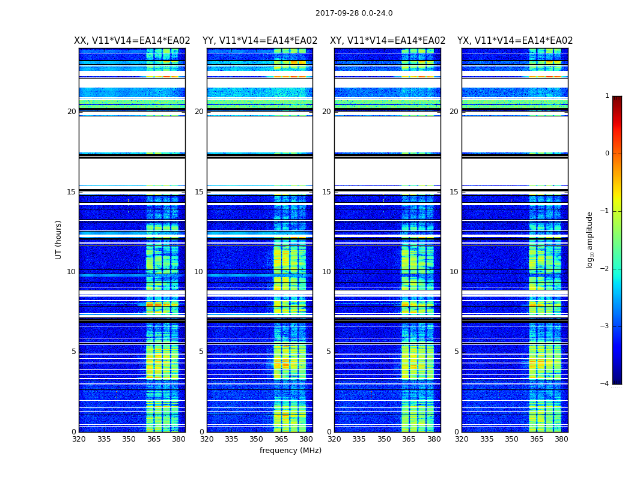This screenshot has height=480, width=631.
Task: Click the colorbar tick label 0
Action: pyautogui.click(x=607, y=154)
